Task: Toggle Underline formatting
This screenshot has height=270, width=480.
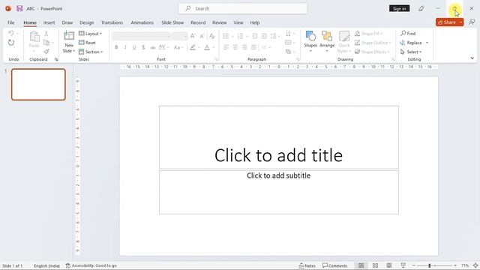Action: coord(134,47)
